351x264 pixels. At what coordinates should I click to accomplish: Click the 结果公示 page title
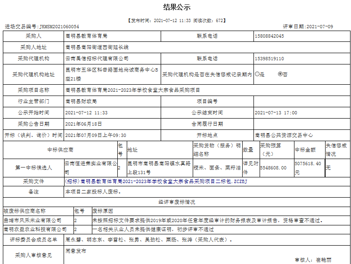click(177, 8)
